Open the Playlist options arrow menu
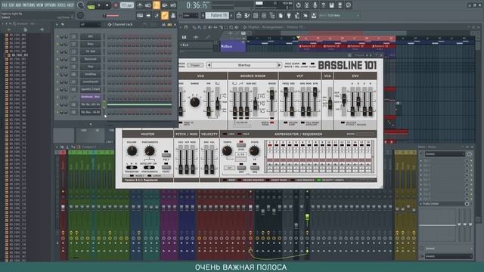484x272 pixels. [x=181, y=27]
